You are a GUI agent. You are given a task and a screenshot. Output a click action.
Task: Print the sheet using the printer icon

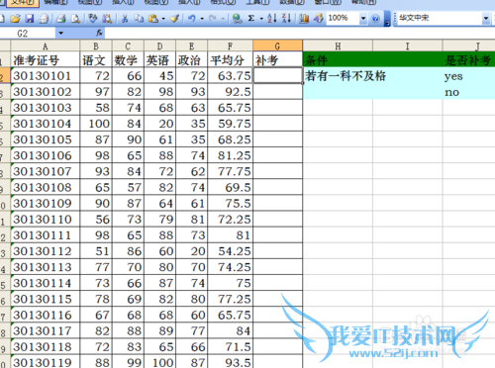click(60, 19)
